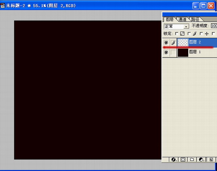Select the layer named 图层 2
Screen dimensions: 217x171
pyautogui.click(x=195, y=42)
